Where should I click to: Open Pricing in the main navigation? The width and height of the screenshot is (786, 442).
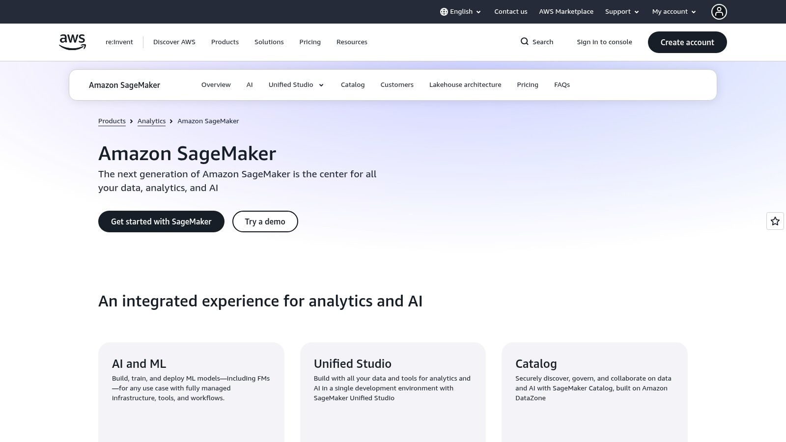[310, 42]
